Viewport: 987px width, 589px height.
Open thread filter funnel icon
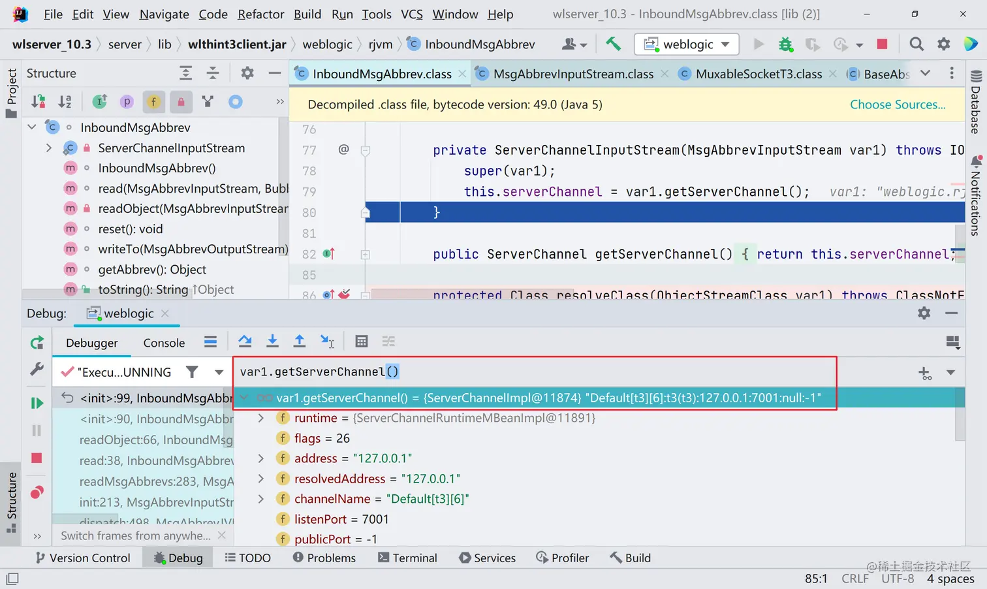click(192, 372)
